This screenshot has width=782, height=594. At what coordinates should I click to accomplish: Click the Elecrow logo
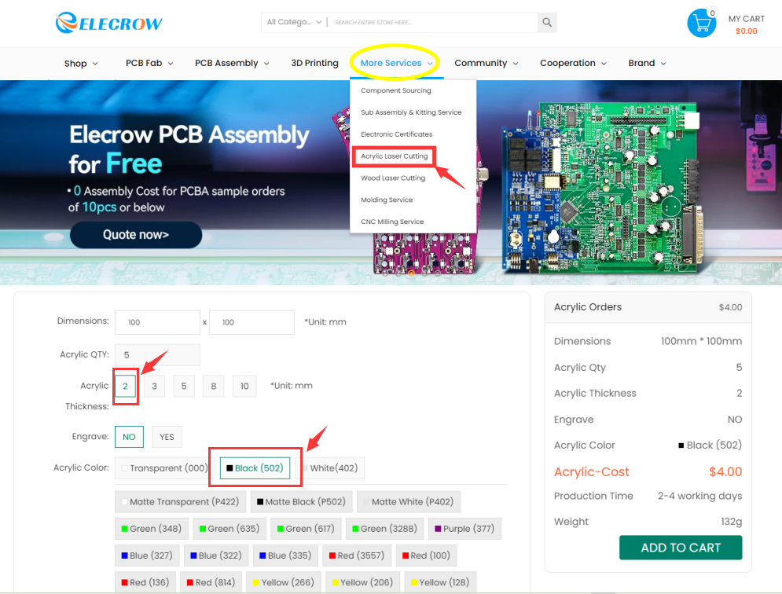coord(108,23)
